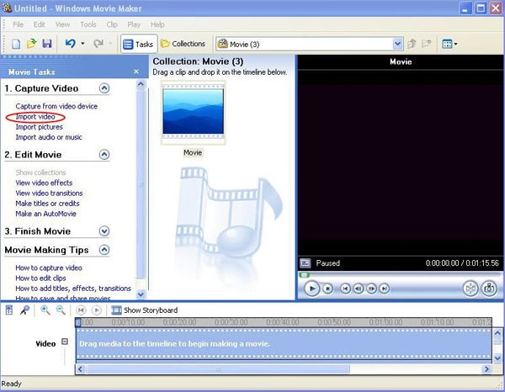Collapse the Capture Video section
The image size is (505, 392).
click(104, 88)
